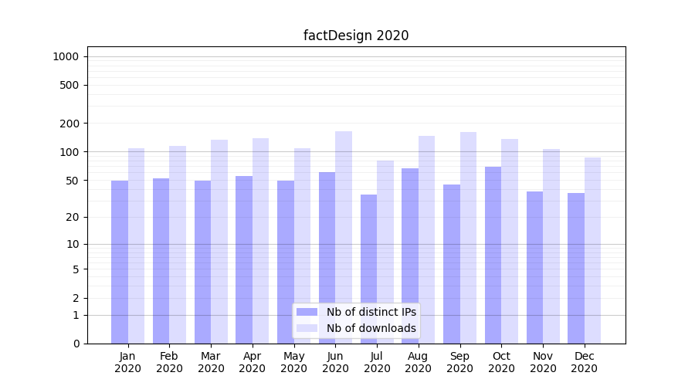
Task: Click the "1000" y-axis tick label
Action: pos(66,56)
